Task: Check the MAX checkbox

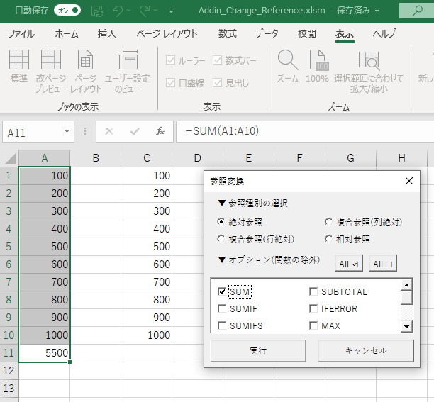Action: click(313, 325)
